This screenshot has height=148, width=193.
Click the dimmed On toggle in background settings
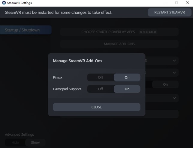pyautogui.click(x=165, y=84)
